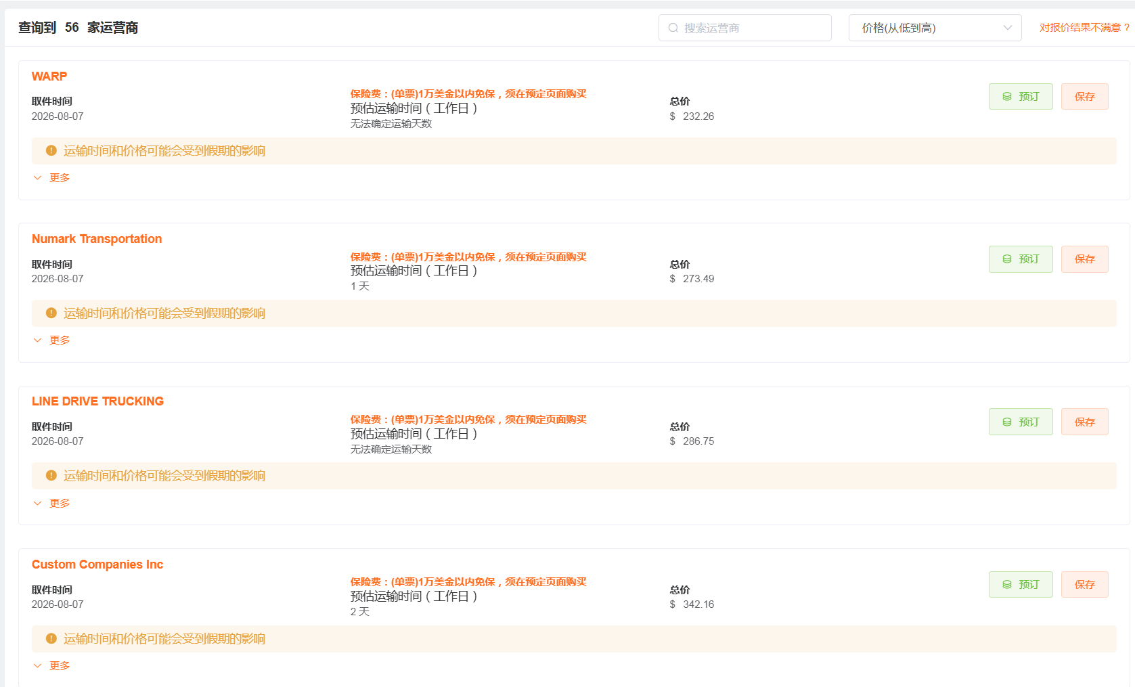
Task: Click 无法确定运输天数 under LINE DRIVE TRUCKING
Action: [391, 449]
